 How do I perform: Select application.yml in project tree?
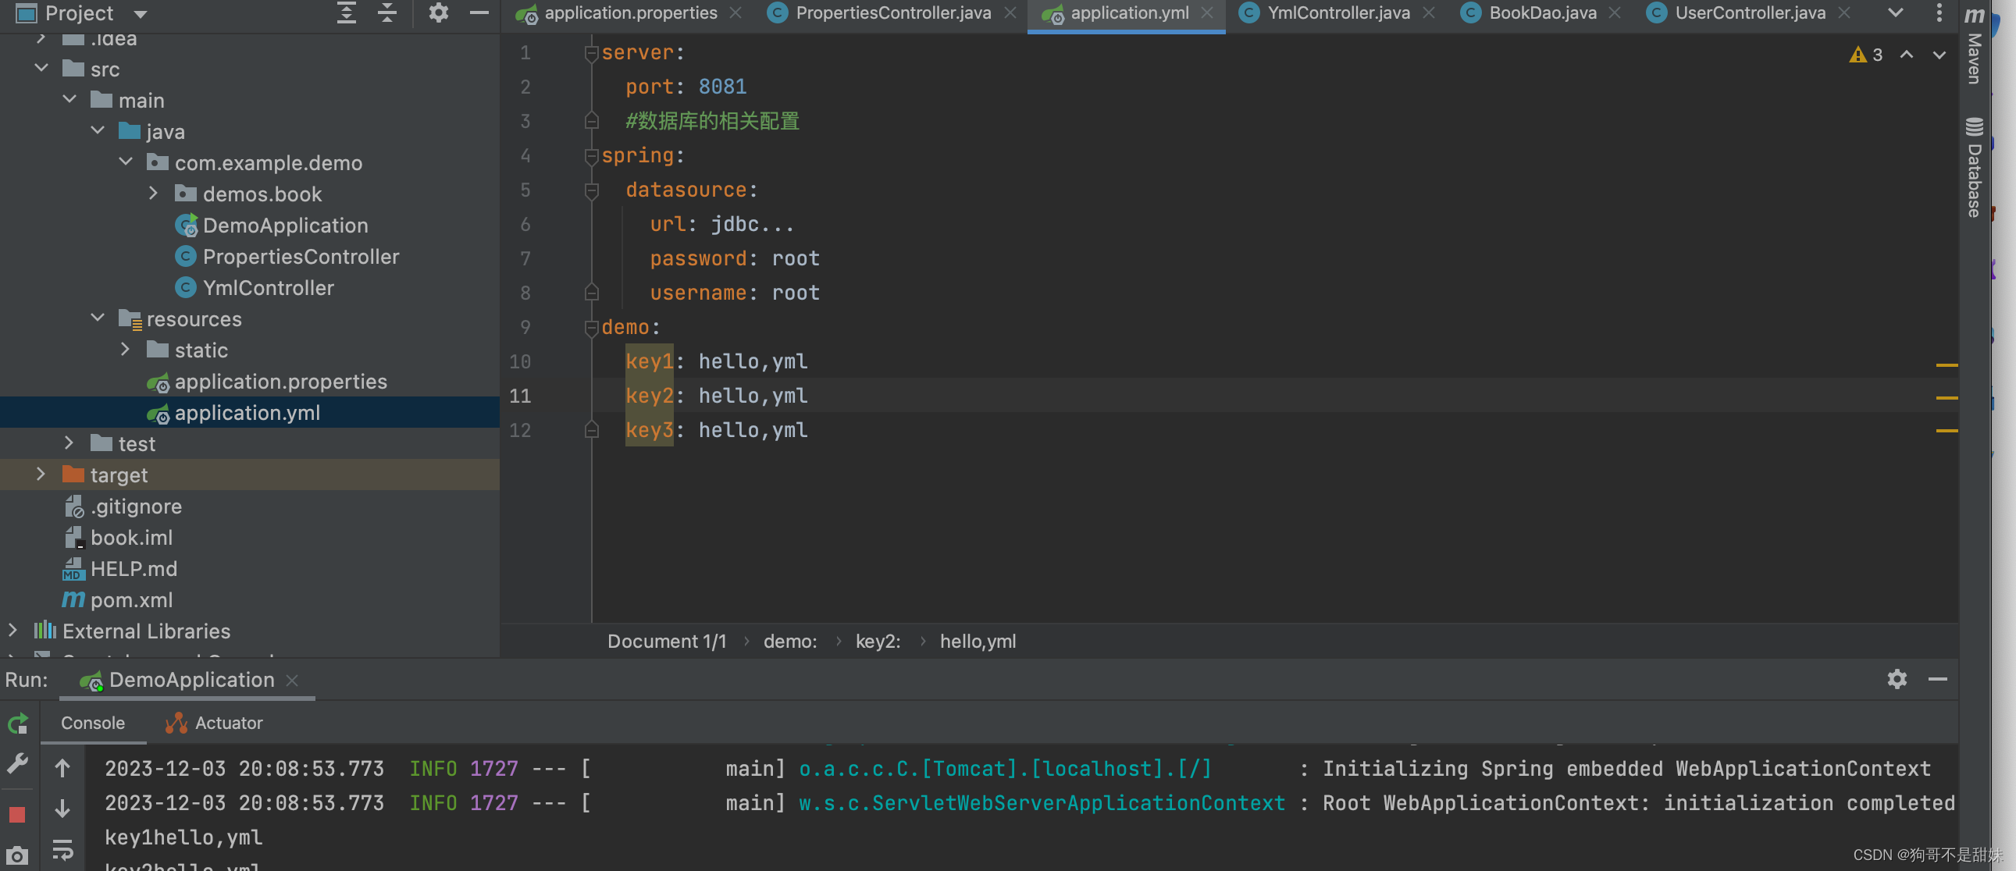(233, 412)
